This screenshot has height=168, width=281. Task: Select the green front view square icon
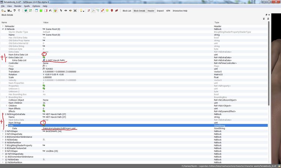pos(41,11)
